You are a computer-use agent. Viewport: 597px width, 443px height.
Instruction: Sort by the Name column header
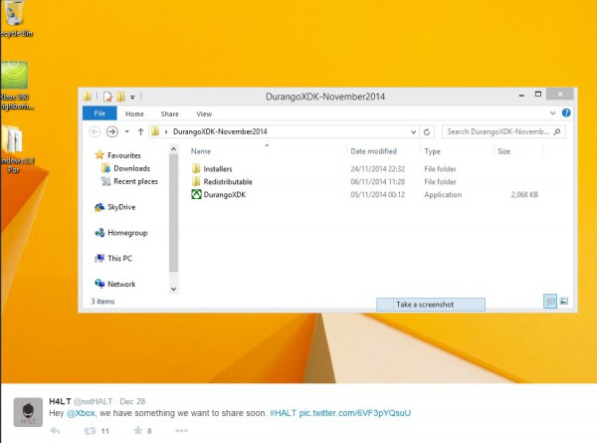point(201,151)
